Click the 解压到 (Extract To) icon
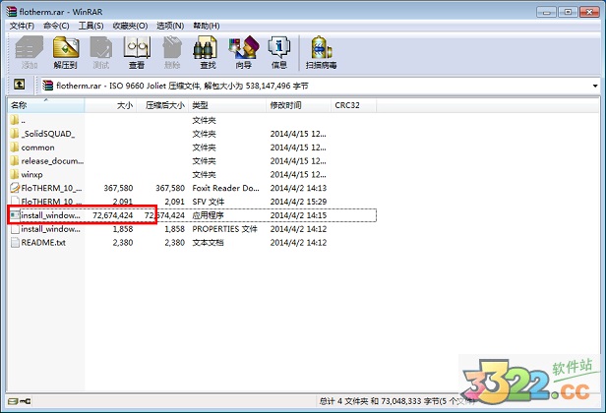 pyautogui.click(x=66, y=52)
